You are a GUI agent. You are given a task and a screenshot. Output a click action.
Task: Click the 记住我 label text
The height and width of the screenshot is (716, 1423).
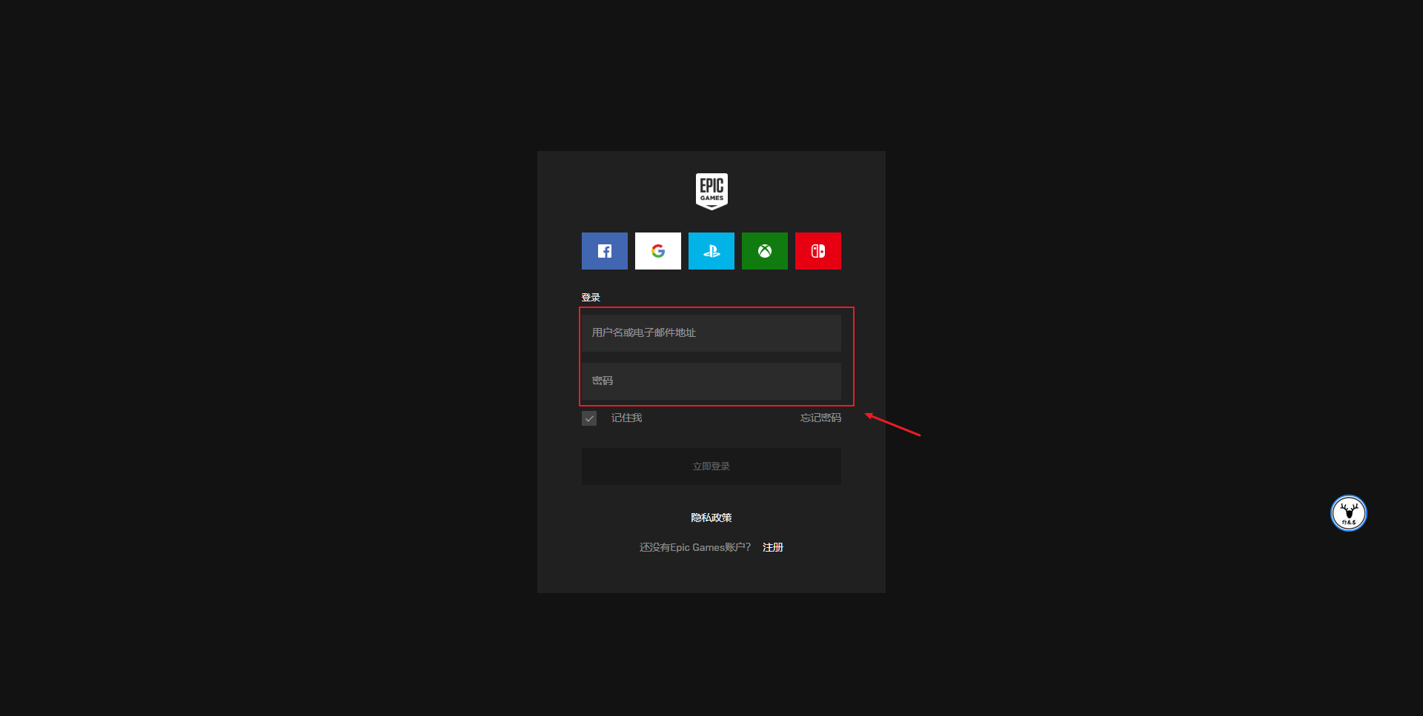click(626, 418)
